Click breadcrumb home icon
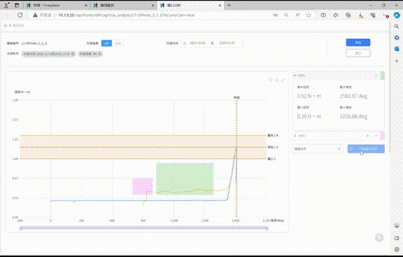 [6, 25]
